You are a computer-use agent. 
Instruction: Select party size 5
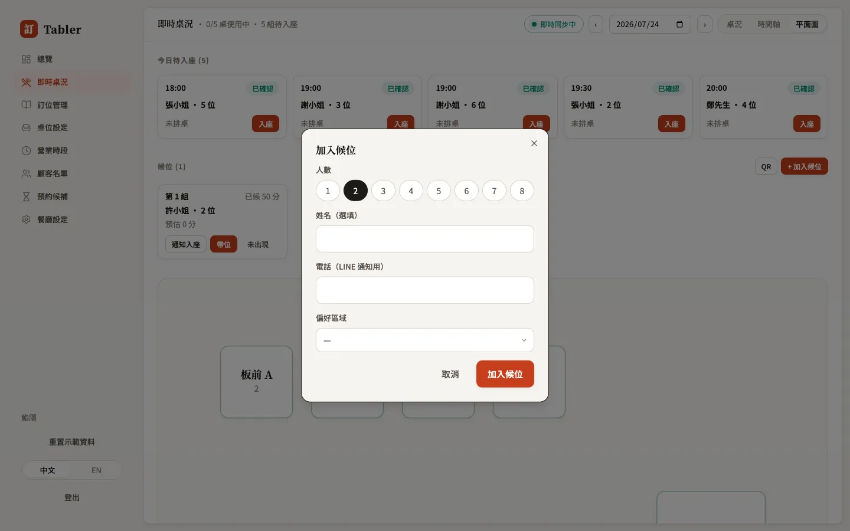439,191
